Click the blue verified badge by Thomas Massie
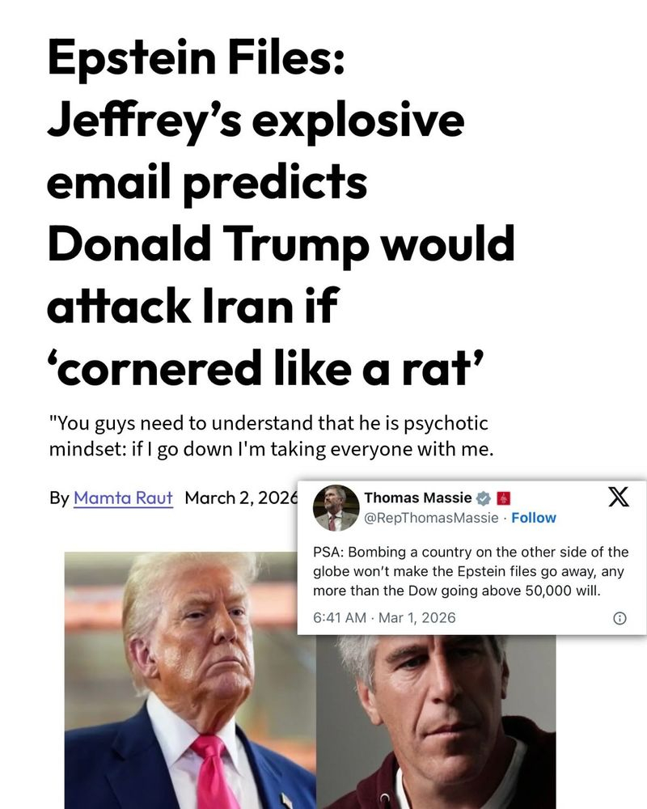The height and width of the screenshot is (809, 647). pyautogui.click(x=484, y=498)
